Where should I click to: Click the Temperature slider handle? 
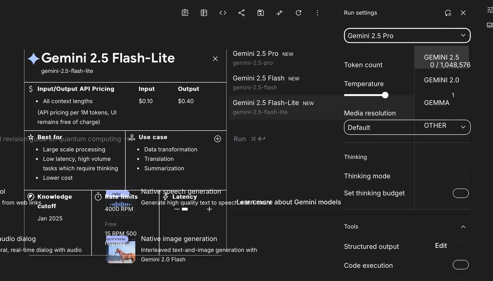pyautogui.click(x=385, y=95)
